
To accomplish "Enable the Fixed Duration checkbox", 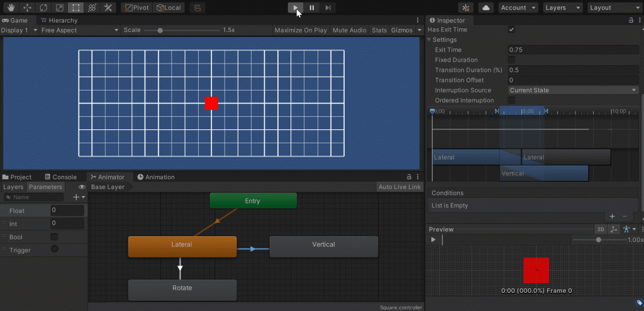I will 511,60.
